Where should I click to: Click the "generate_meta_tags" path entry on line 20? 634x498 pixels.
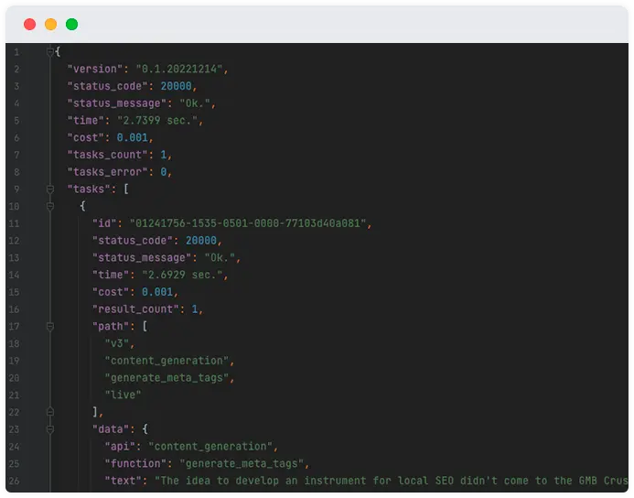167,378
